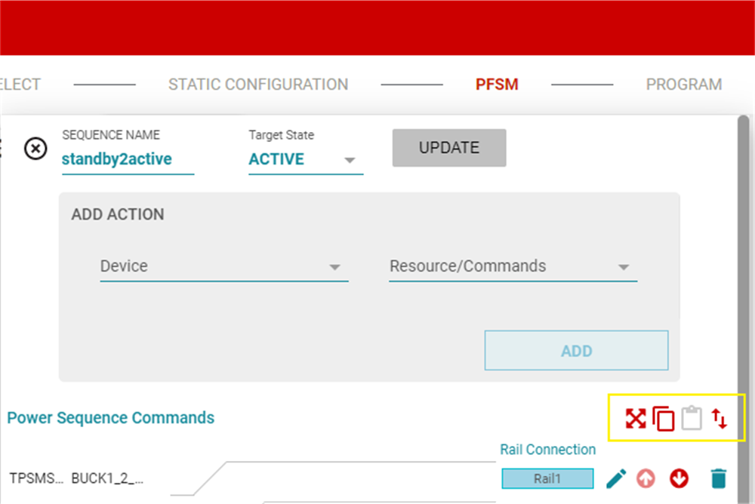Move the BUCK1_2 command down
755x504 pixels.
click(679, 478)
